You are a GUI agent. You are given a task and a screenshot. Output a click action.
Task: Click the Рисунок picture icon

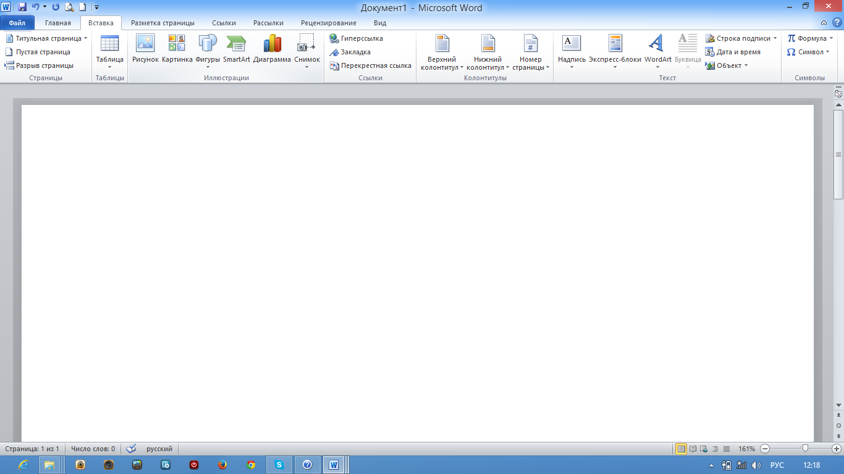pos(145,49)
